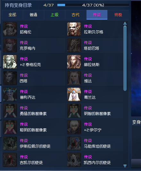Click the scroll up arrow of the list
The width and height of the screenshot is (141, 171).
click(x=125, y=23)
